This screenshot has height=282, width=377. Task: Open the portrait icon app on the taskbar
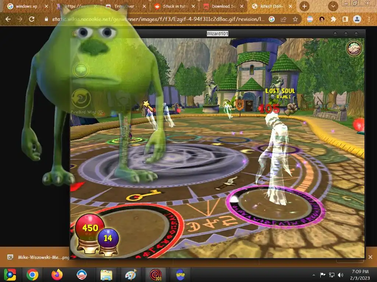tap(81, 275)
